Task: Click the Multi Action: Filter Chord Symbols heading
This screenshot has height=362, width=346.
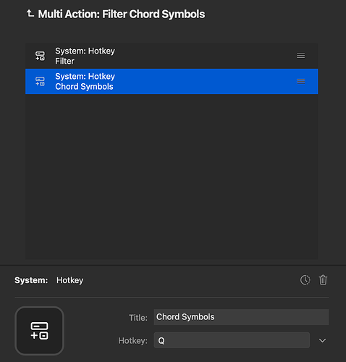Action: click(122, 14)
